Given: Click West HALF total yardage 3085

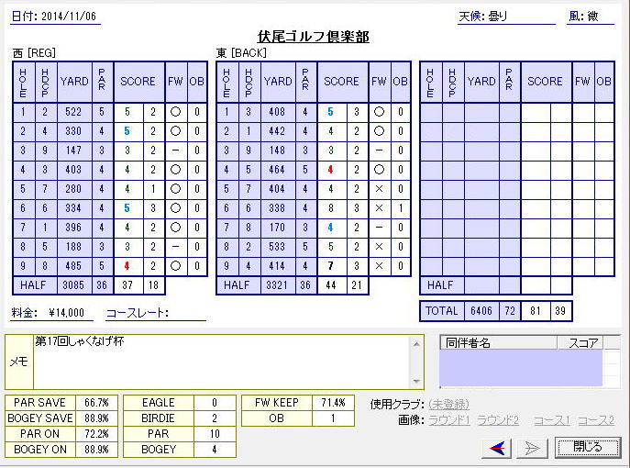Looking at the screenshot, I should (x=73, y=285).
